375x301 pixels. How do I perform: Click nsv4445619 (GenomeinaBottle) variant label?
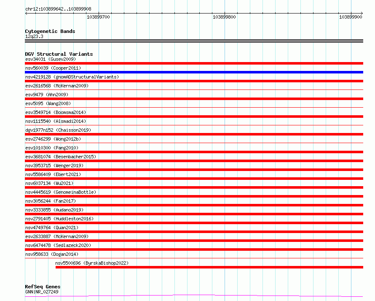(x=61, y=192)
